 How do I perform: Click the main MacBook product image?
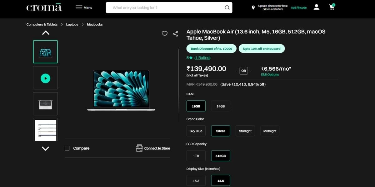121,90
